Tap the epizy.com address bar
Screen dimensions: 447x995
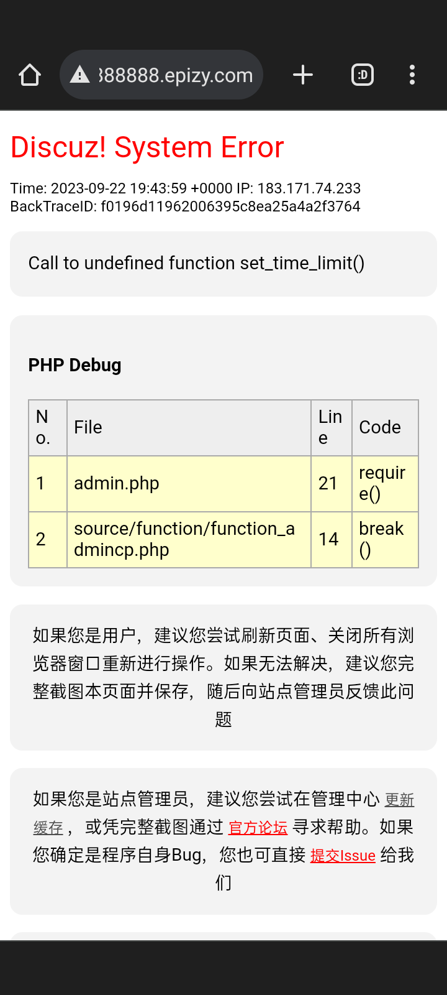175,75
